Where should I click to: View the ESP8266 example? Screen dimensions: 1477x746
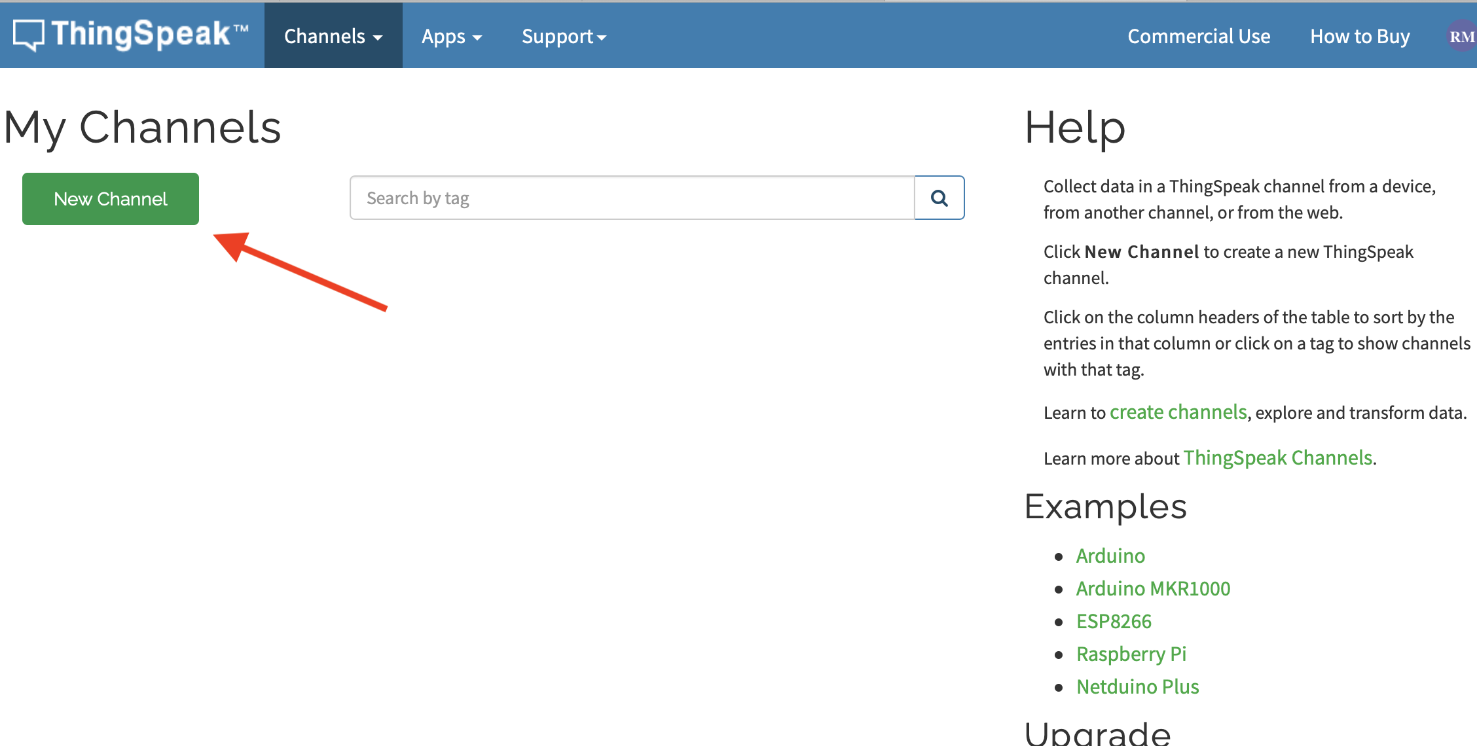click(x=1114, y=621)
